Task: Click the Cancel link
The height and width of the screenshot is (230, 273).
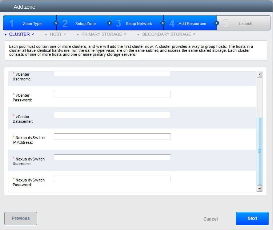Action: coord(210,219)
